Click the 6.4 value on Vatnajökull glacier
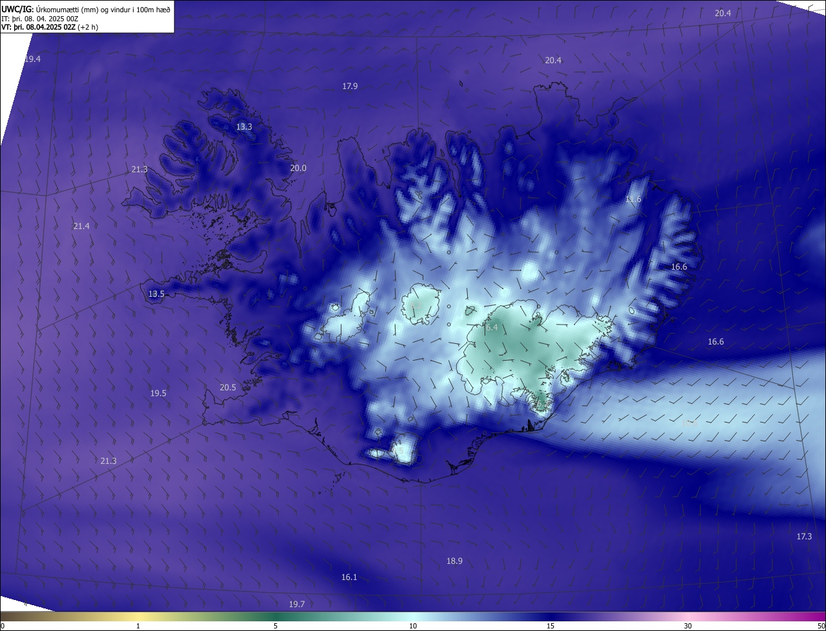826x631 pixels. [492, 327]
